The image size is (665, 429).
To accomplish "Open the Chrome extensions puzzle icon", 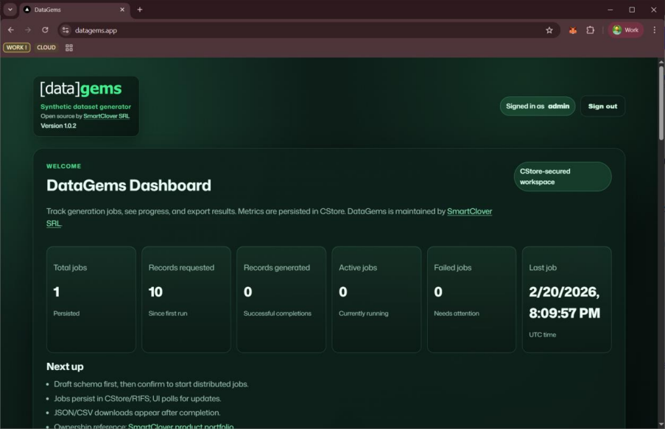I will point(591,29).
